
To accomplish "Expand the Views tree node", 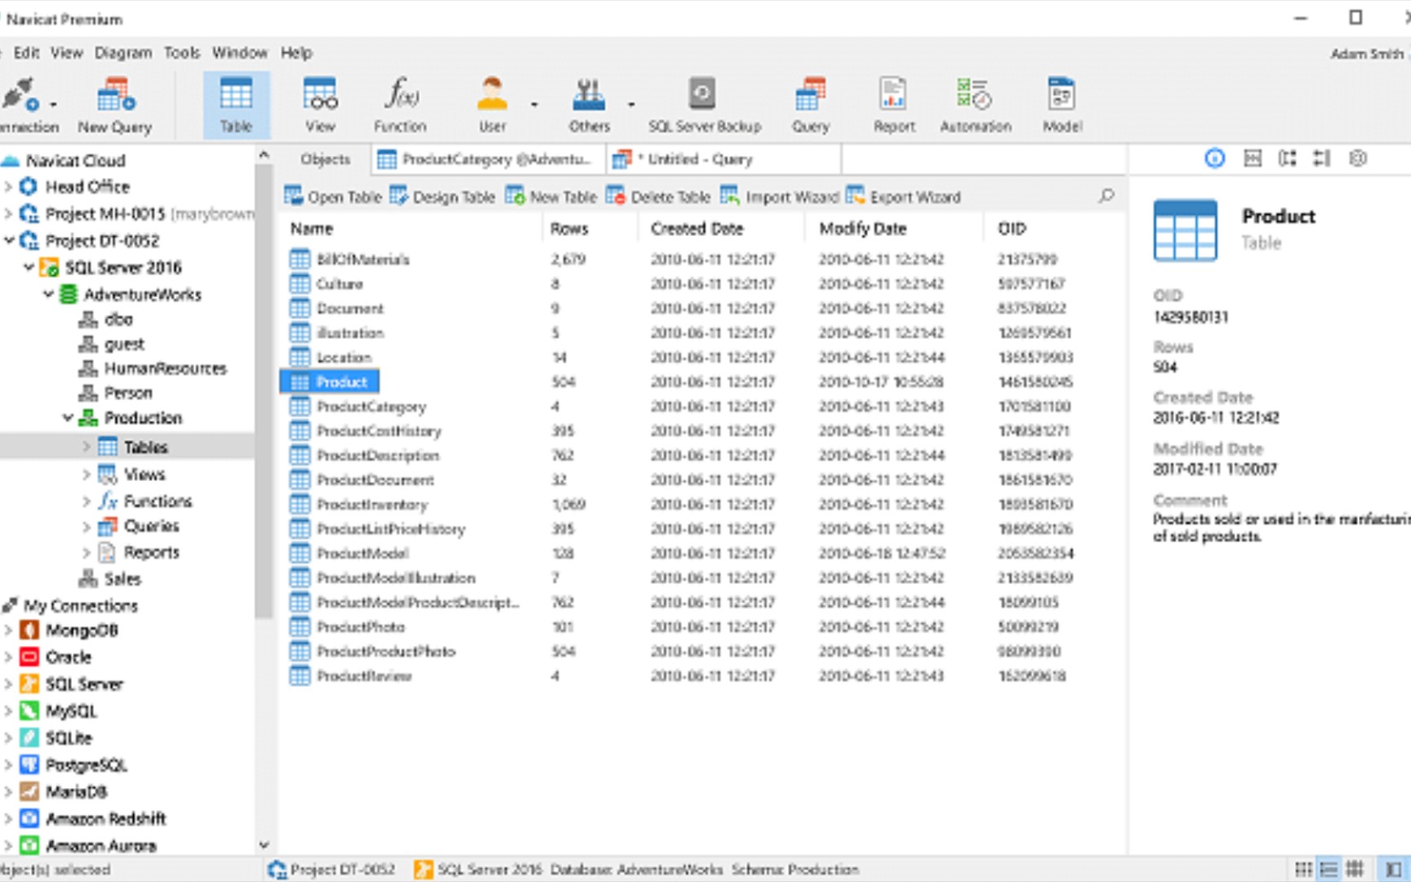I will pyautogui.click(x=87, y=474).
